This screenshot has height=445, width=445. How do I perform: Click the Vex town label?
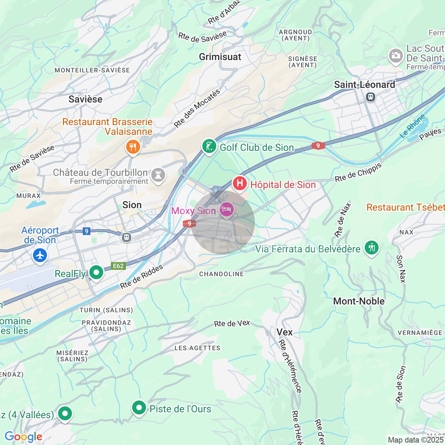coord(285,332)
